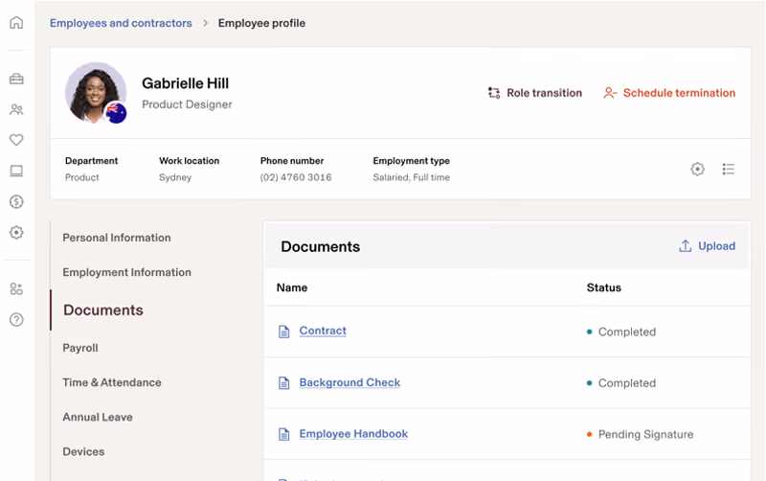Click the Product Designer title
This screenshot has height=481, width=766.
click(187, 104)
